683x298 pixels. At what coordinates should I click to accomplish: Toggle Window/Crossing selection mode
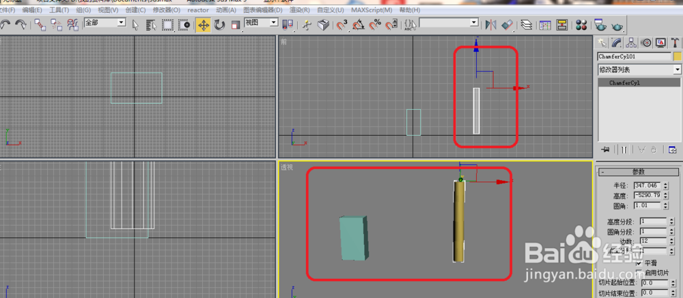[184, 25]
